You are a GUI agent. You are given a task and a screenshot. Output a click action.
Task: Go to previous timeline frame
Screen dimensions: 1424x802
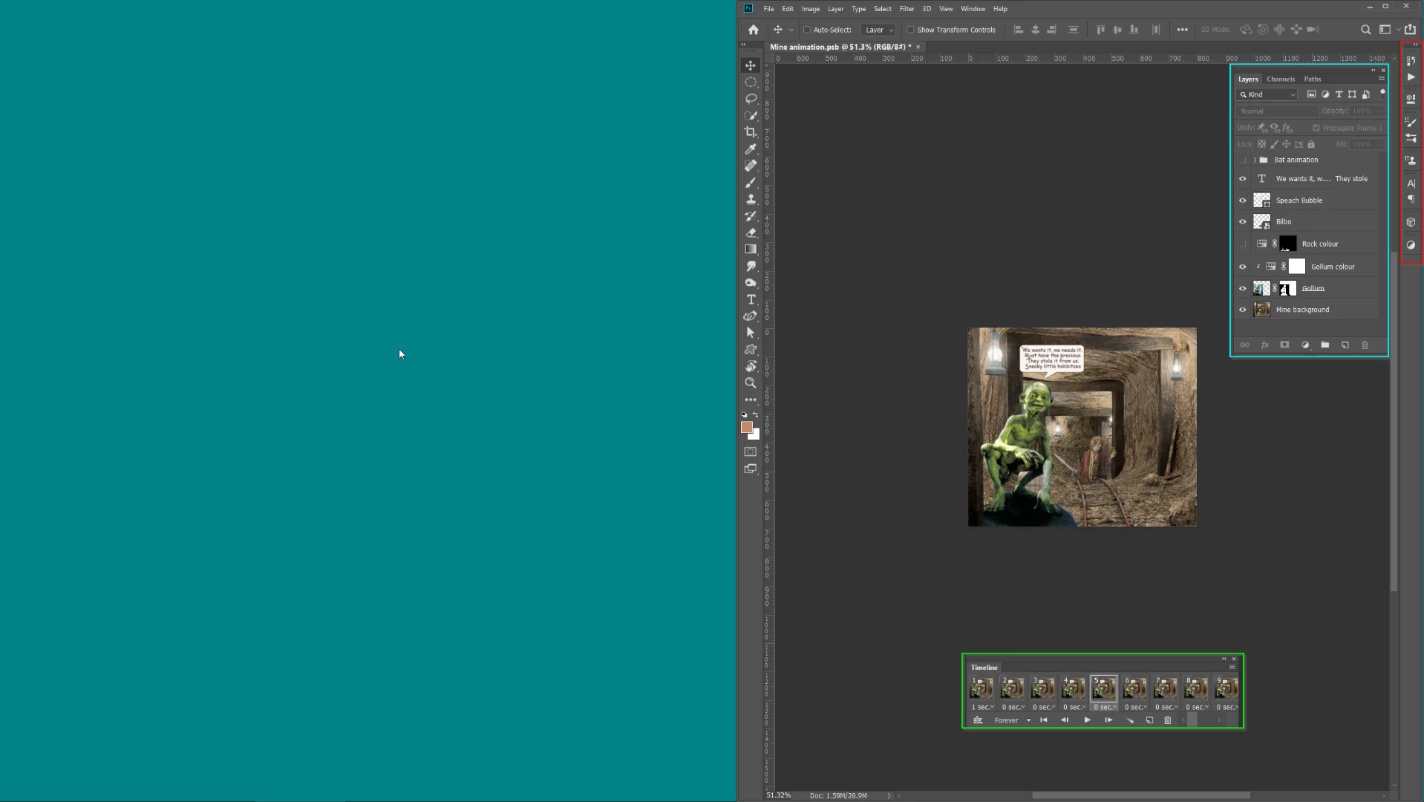(x=1065, y=720)
